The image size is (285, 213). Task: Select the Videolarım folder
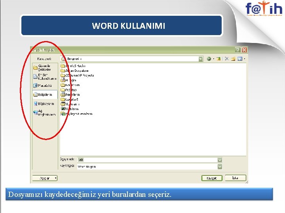point(70,104)
